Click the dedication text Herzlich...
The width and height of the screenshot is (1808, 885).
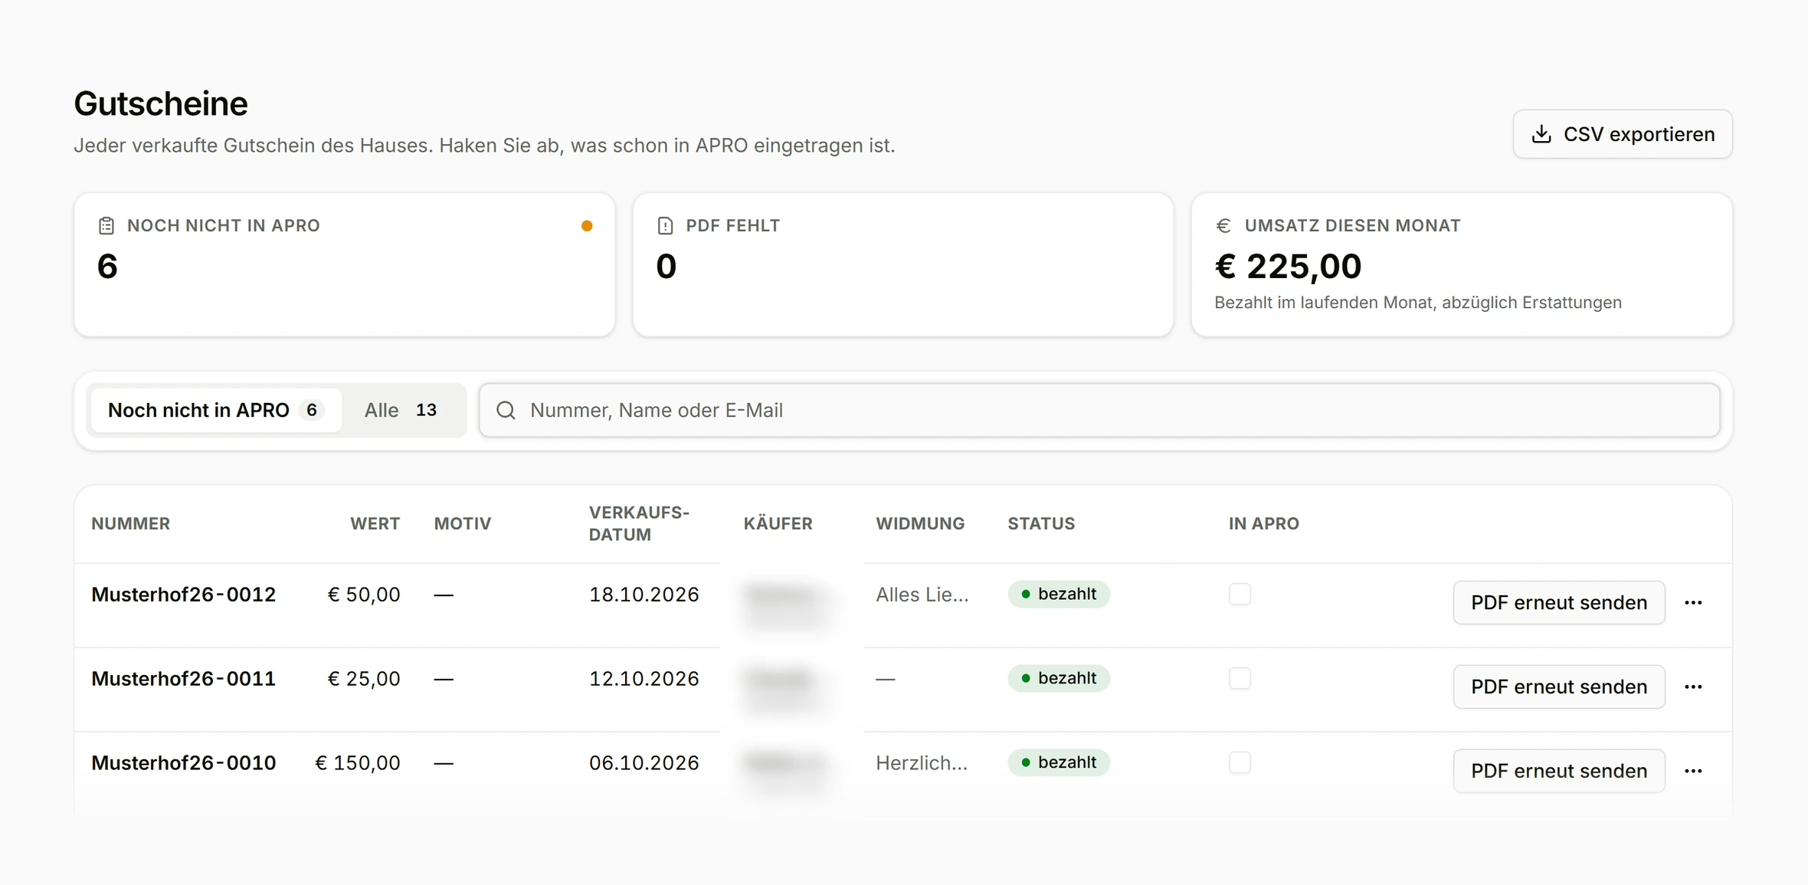(922, 763)
